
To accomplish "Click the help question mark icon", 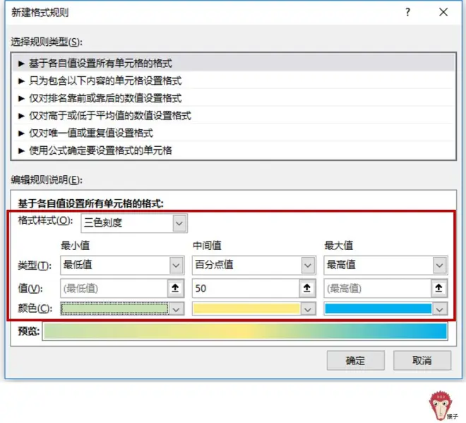I will click(408, 12).
